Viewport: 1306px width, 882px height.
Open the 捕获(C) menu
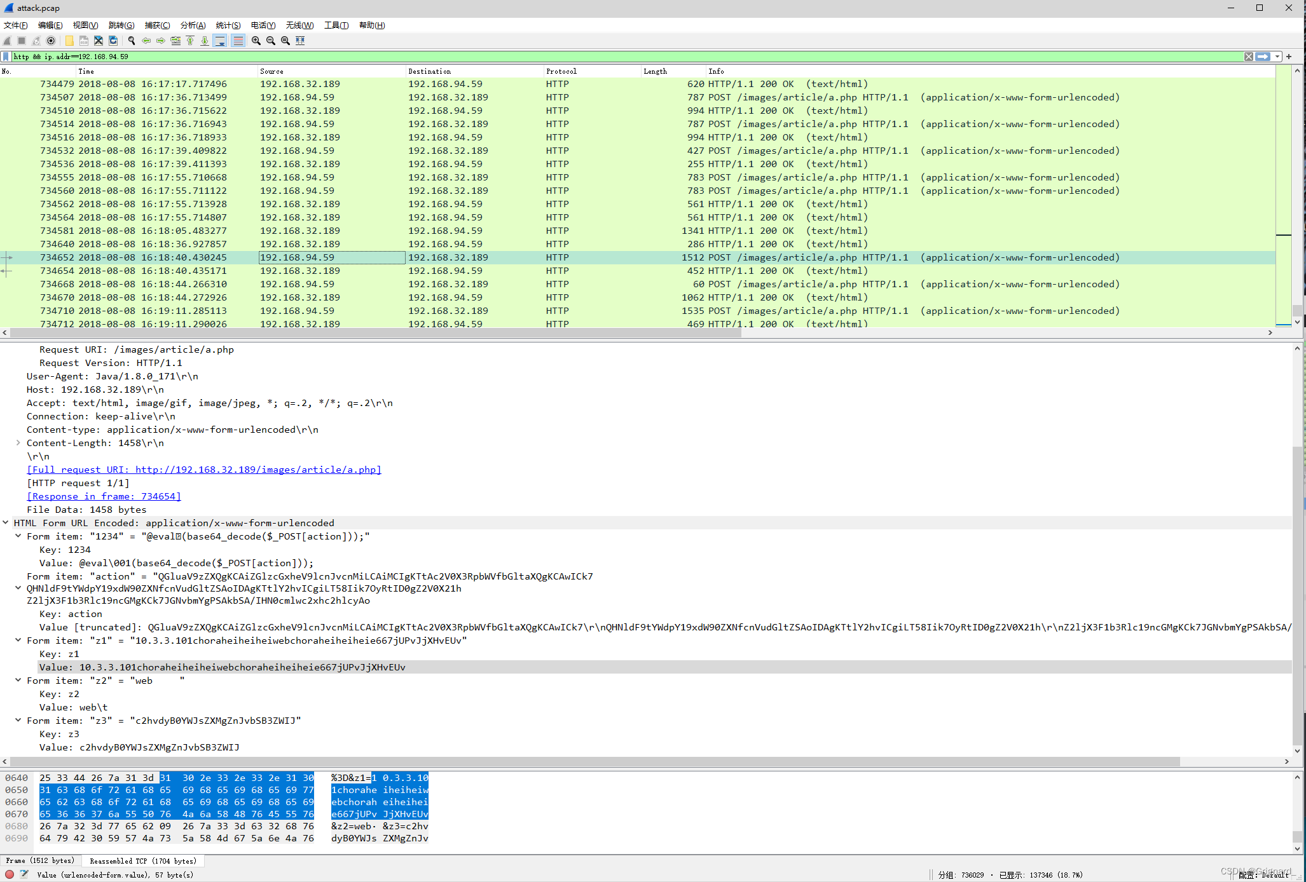[157, 25]
